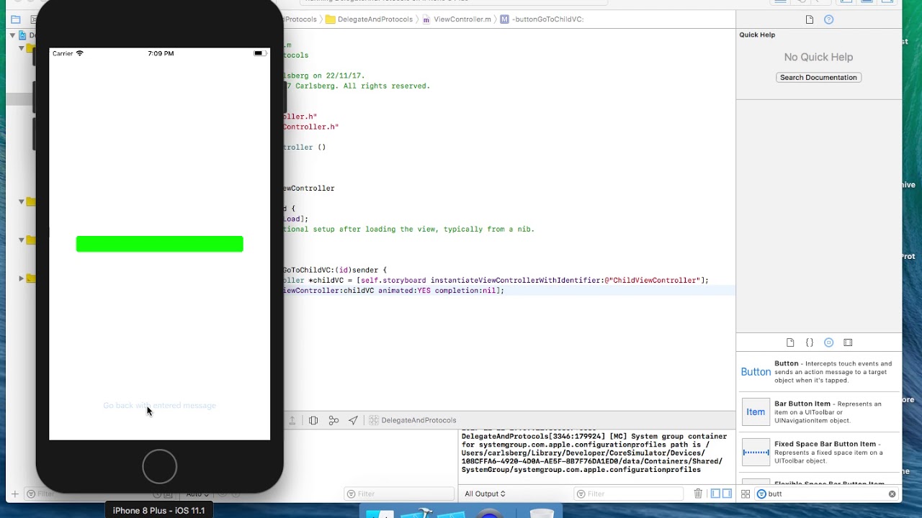Clear the object library search text

[x=892, y=494]
